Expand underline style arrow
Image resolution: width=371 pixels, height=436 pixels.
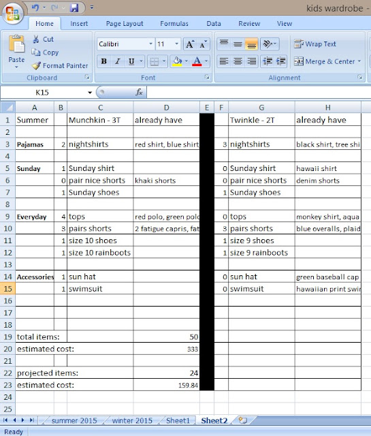coord(141,61)
